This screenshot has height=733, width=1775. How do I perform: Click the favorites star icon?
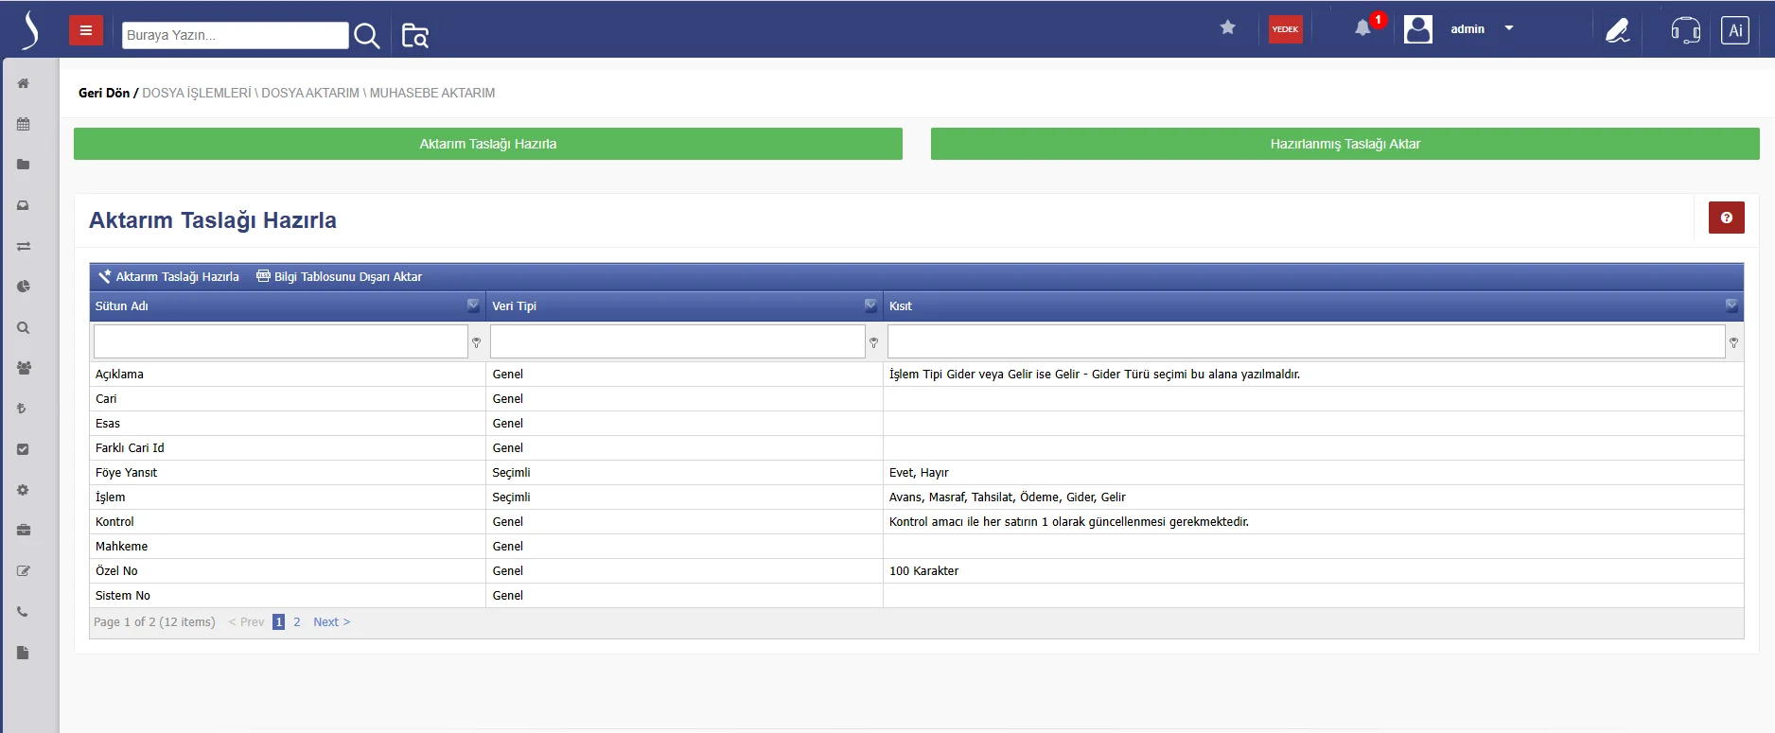1228,27
